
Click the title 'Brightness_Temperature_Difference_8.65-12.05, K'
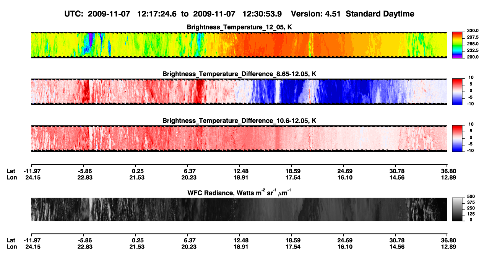click(239, 74)
